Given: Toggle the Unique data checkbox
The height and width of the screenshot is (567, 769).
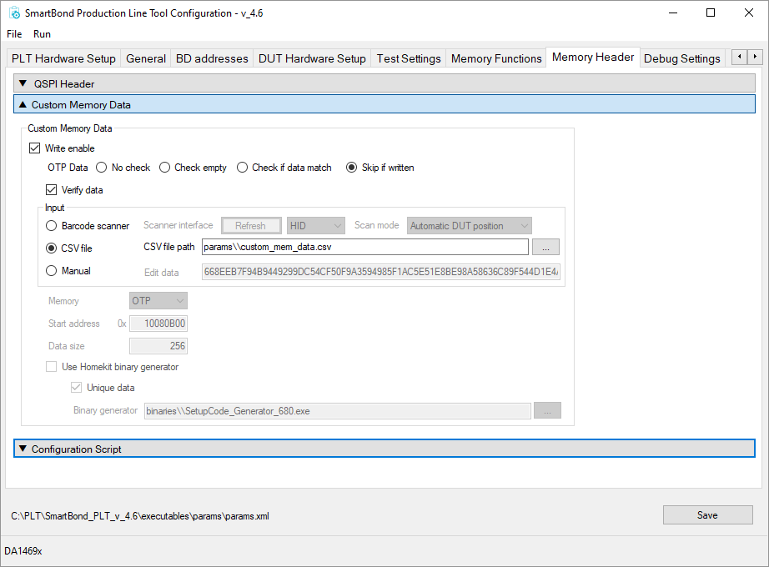Looking at the screenshot, I should tap(76, 388).
